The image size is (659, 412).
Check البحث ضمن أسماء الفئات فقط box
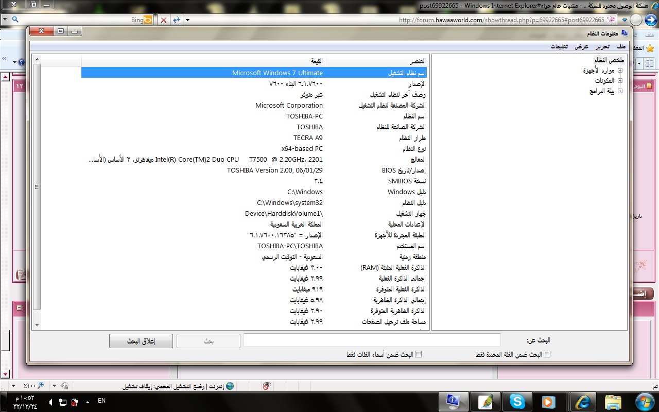point(418,354)
